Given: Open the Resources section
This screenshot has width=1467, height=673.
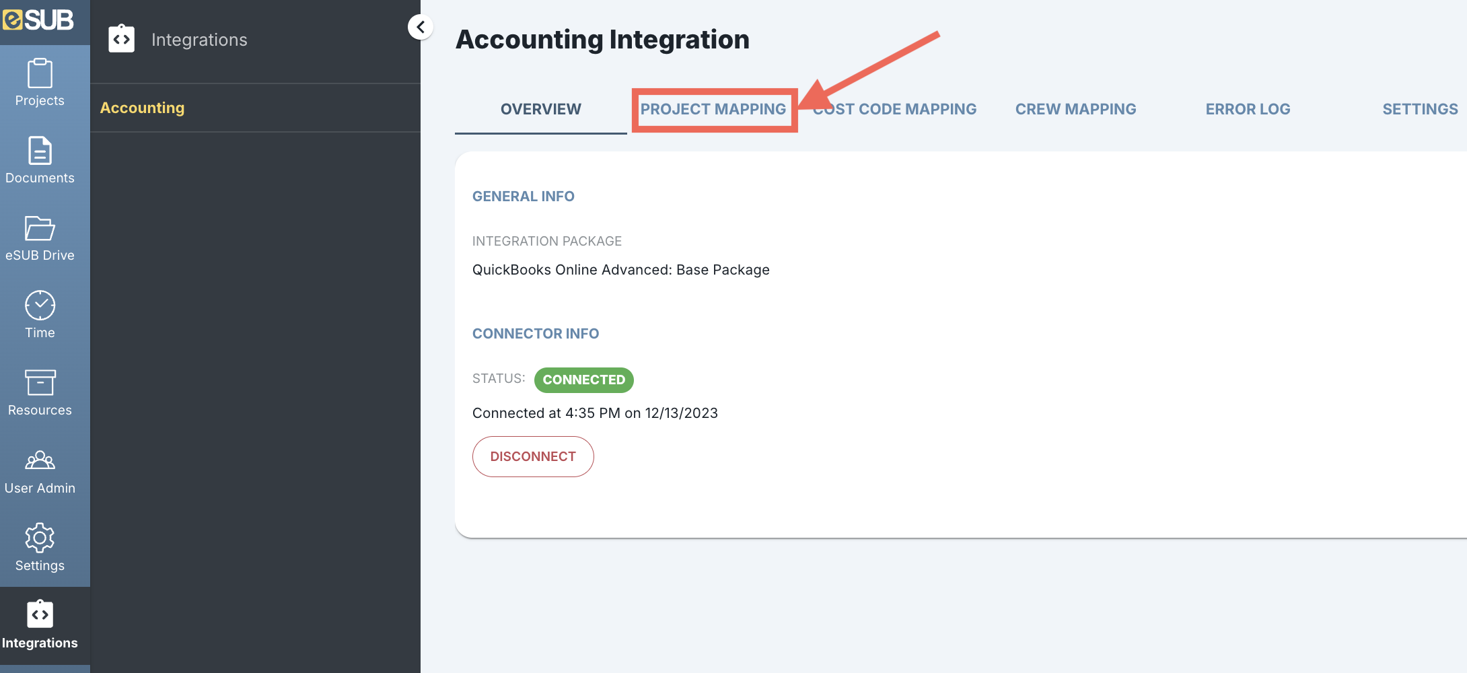Looking at the screenshot, I should coord(40,393).
